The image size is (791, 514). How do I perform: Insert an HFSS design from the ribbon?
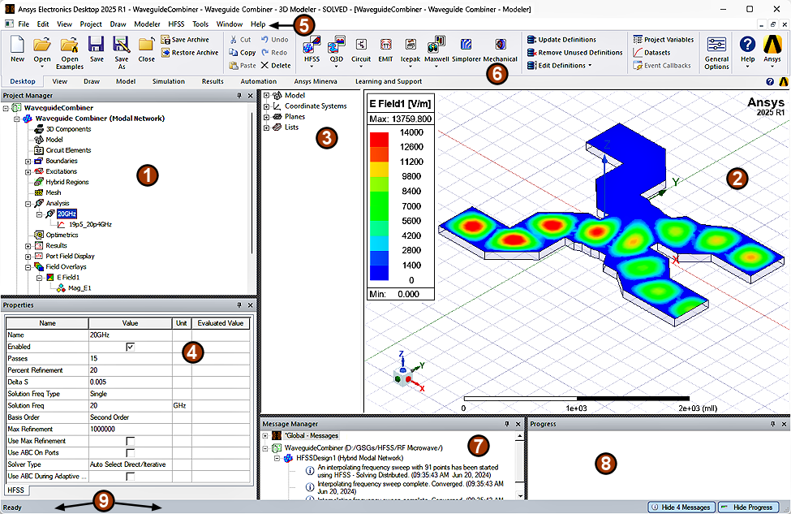pyautogui.click(x=312, y=50)
